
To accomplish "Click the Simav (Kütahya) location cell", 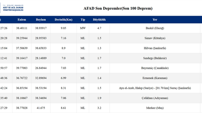I will tap(155, 38).
